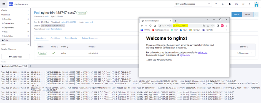The height and width of the screenshot is (103, 261).
Task: Open the HDI Azure bookmark
Action: click(195, 30)
